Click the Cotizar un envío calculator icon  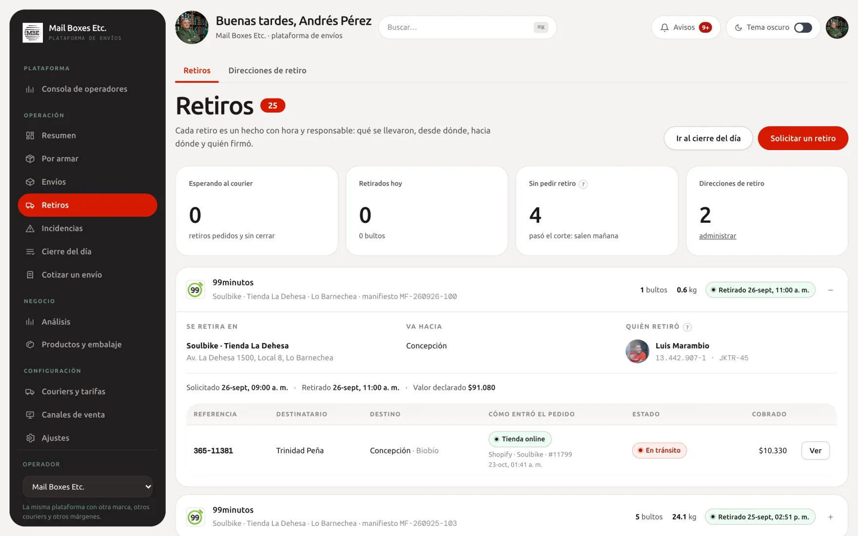tap(30, 275)
